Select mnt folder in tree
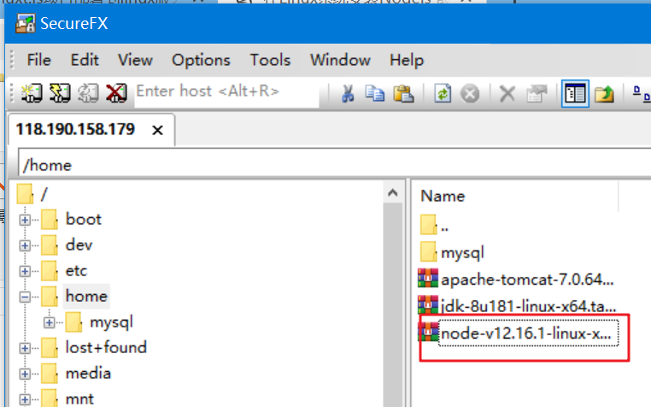Screen dimensions: 651x407 [x=79, y=399]
